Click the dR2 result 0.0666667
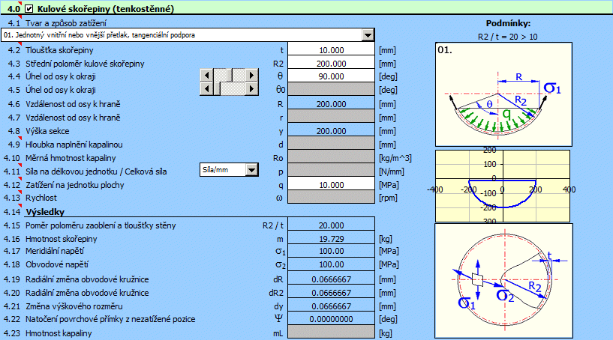Screen dimensions: 613x340 [331, 292]
